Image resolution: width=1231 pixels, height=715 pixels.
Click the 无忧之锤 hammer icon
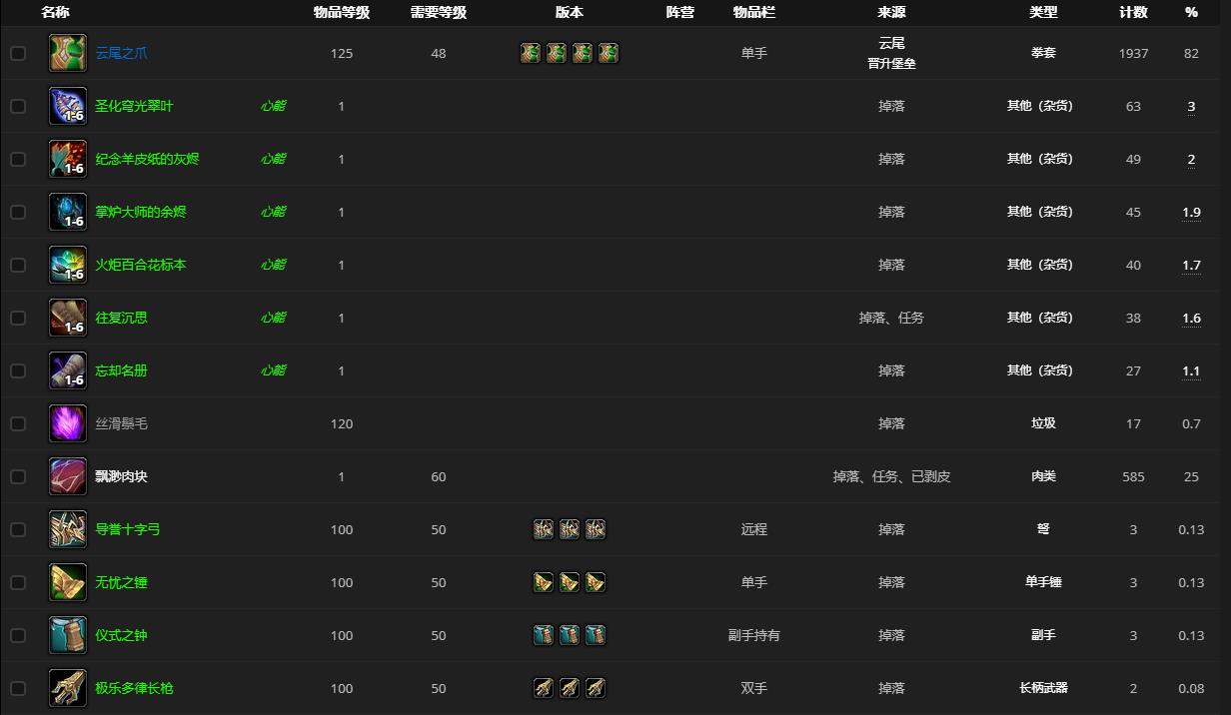coord(67,582)
